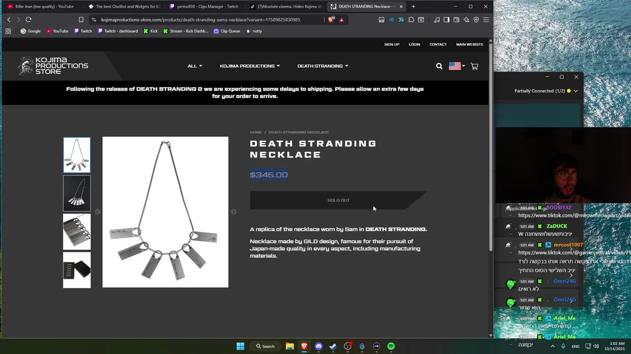Click the CONTACT link

click(x=438, y=44)
